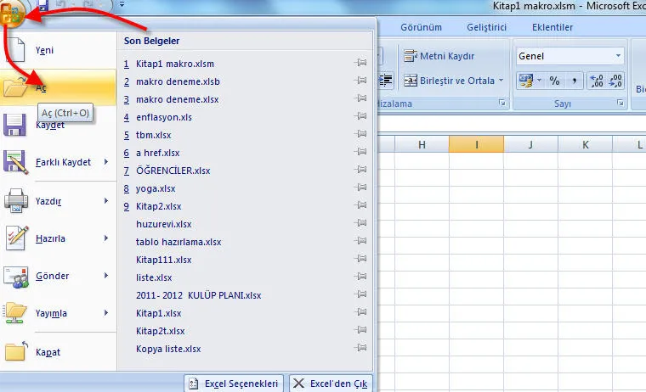
Task: Switch to the Geliştirici tab
Action: [x=486, y=27]
